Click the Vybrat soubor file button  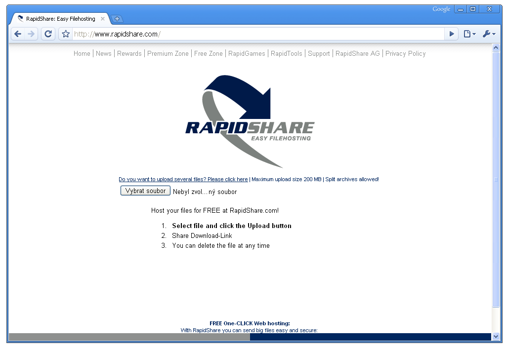point(145,191)
